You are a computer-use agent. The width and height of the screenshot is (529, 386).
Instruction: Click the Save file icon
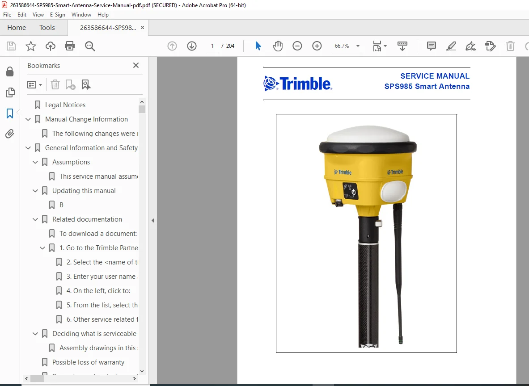pos(11,46)
